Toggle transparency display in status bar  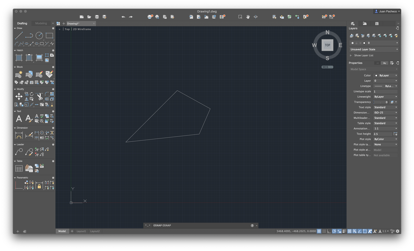click(x=350, y=231)
